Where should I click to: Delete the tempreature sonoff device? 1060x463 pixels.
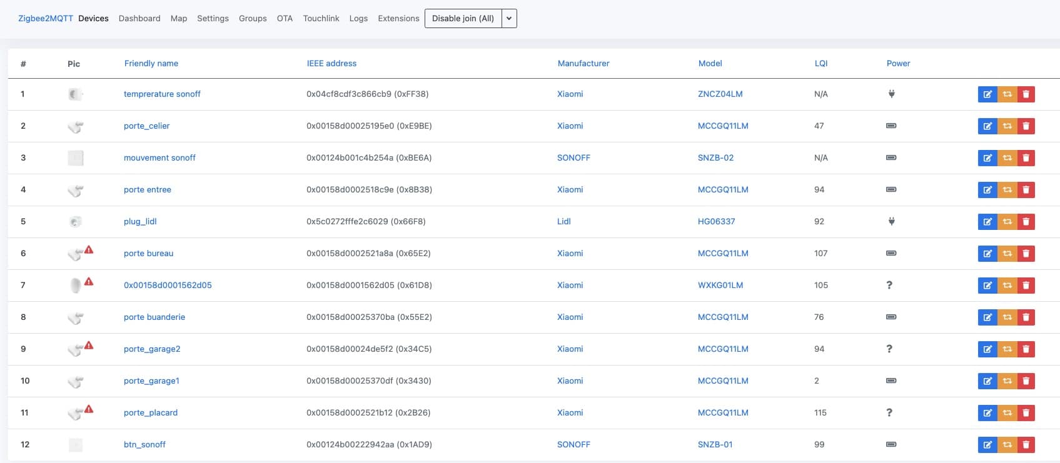click(x=1026, y=94)
